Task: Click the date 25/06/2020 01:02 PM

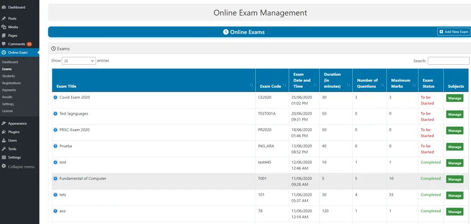Action: tap(302, 100)
